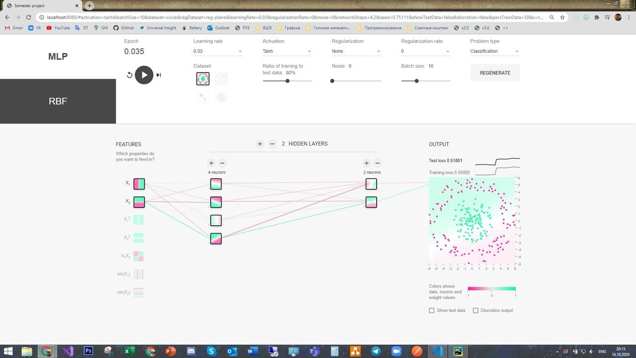Image resolution: width=636 pixels, height=358 pixels.
Task: Remove a hidden layer with minus icon
Action: 272,144
